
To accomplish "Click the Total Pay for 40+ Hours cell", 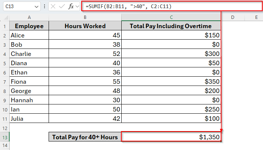I will [x=85, y=137].
